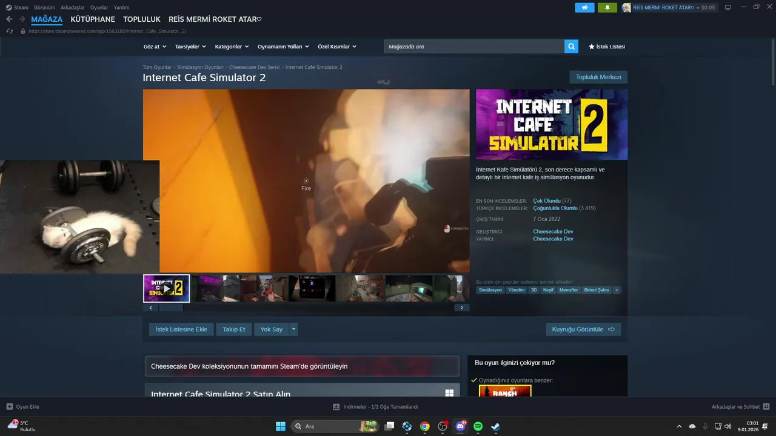Screen dimensions: 776x436
Task: Click the Mağazada ara search field
Action: (x=474, y=47)
